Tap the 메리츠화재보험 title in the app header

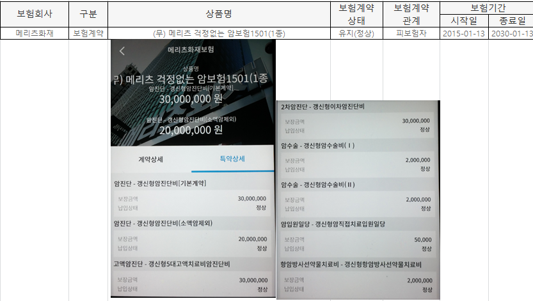(x=191, y=50)
